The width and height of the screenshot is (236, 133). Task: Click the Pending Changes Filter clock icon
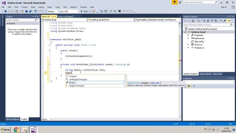pyautogui.click(x=198, y=21)
